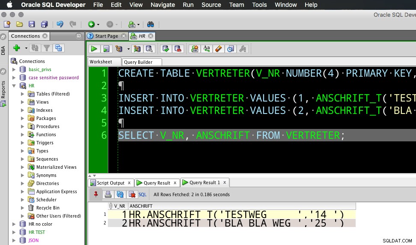Minimize the Connections panel
This screenshot has height=245, width=416.
pyautogui.click(x=79, y=36)
